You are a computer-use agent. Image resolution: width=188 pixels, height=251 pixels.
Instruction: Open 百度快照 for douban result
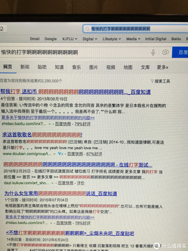75,154
